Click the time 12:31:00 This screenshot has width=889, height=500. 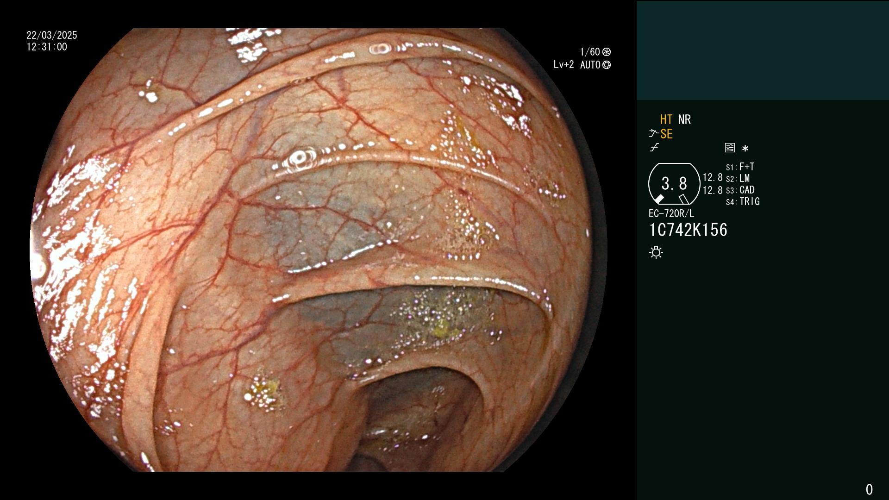point(47,47)
